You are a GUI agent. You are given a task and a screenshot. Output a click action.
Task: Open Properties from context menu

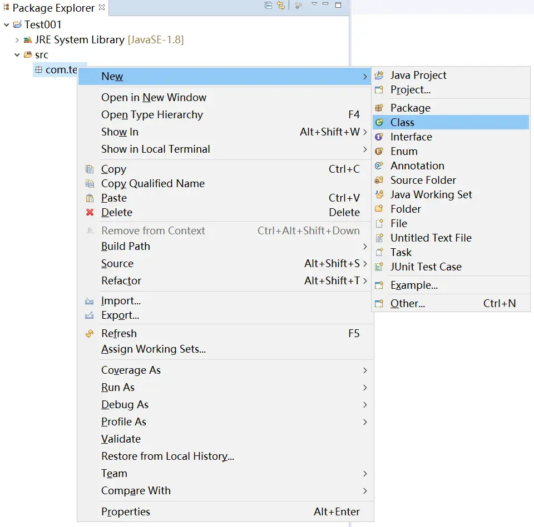click(x=225, y=511)
